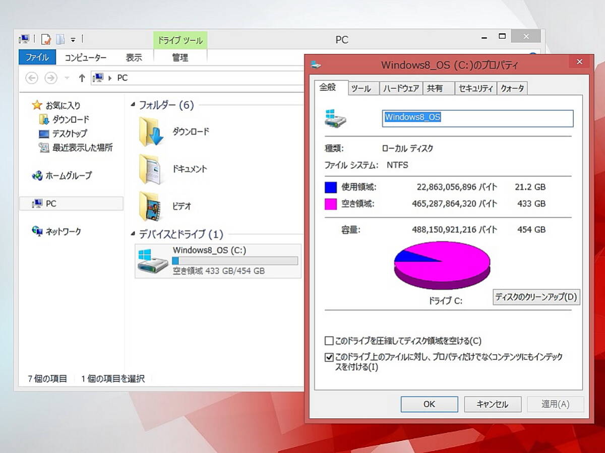Image resolution: width=605 pixels, height=453 pixels.
Task: Click the Windows8_OS drive name text field
Action: pos(477,118)
